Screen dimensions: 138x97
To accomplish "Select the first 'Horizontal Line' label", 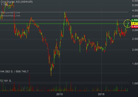I will coord(10,12).
